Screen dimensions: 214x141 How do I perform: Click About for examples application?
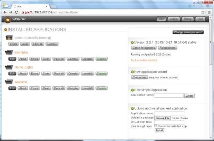point(23,59)
